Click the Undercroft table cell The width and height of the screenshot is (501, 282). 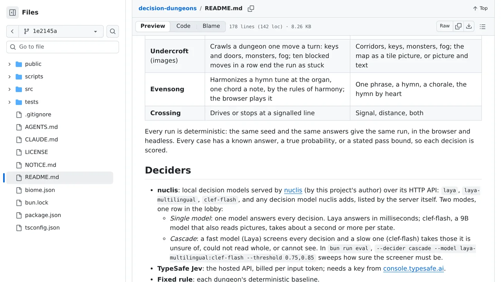[x=175, y=56]
